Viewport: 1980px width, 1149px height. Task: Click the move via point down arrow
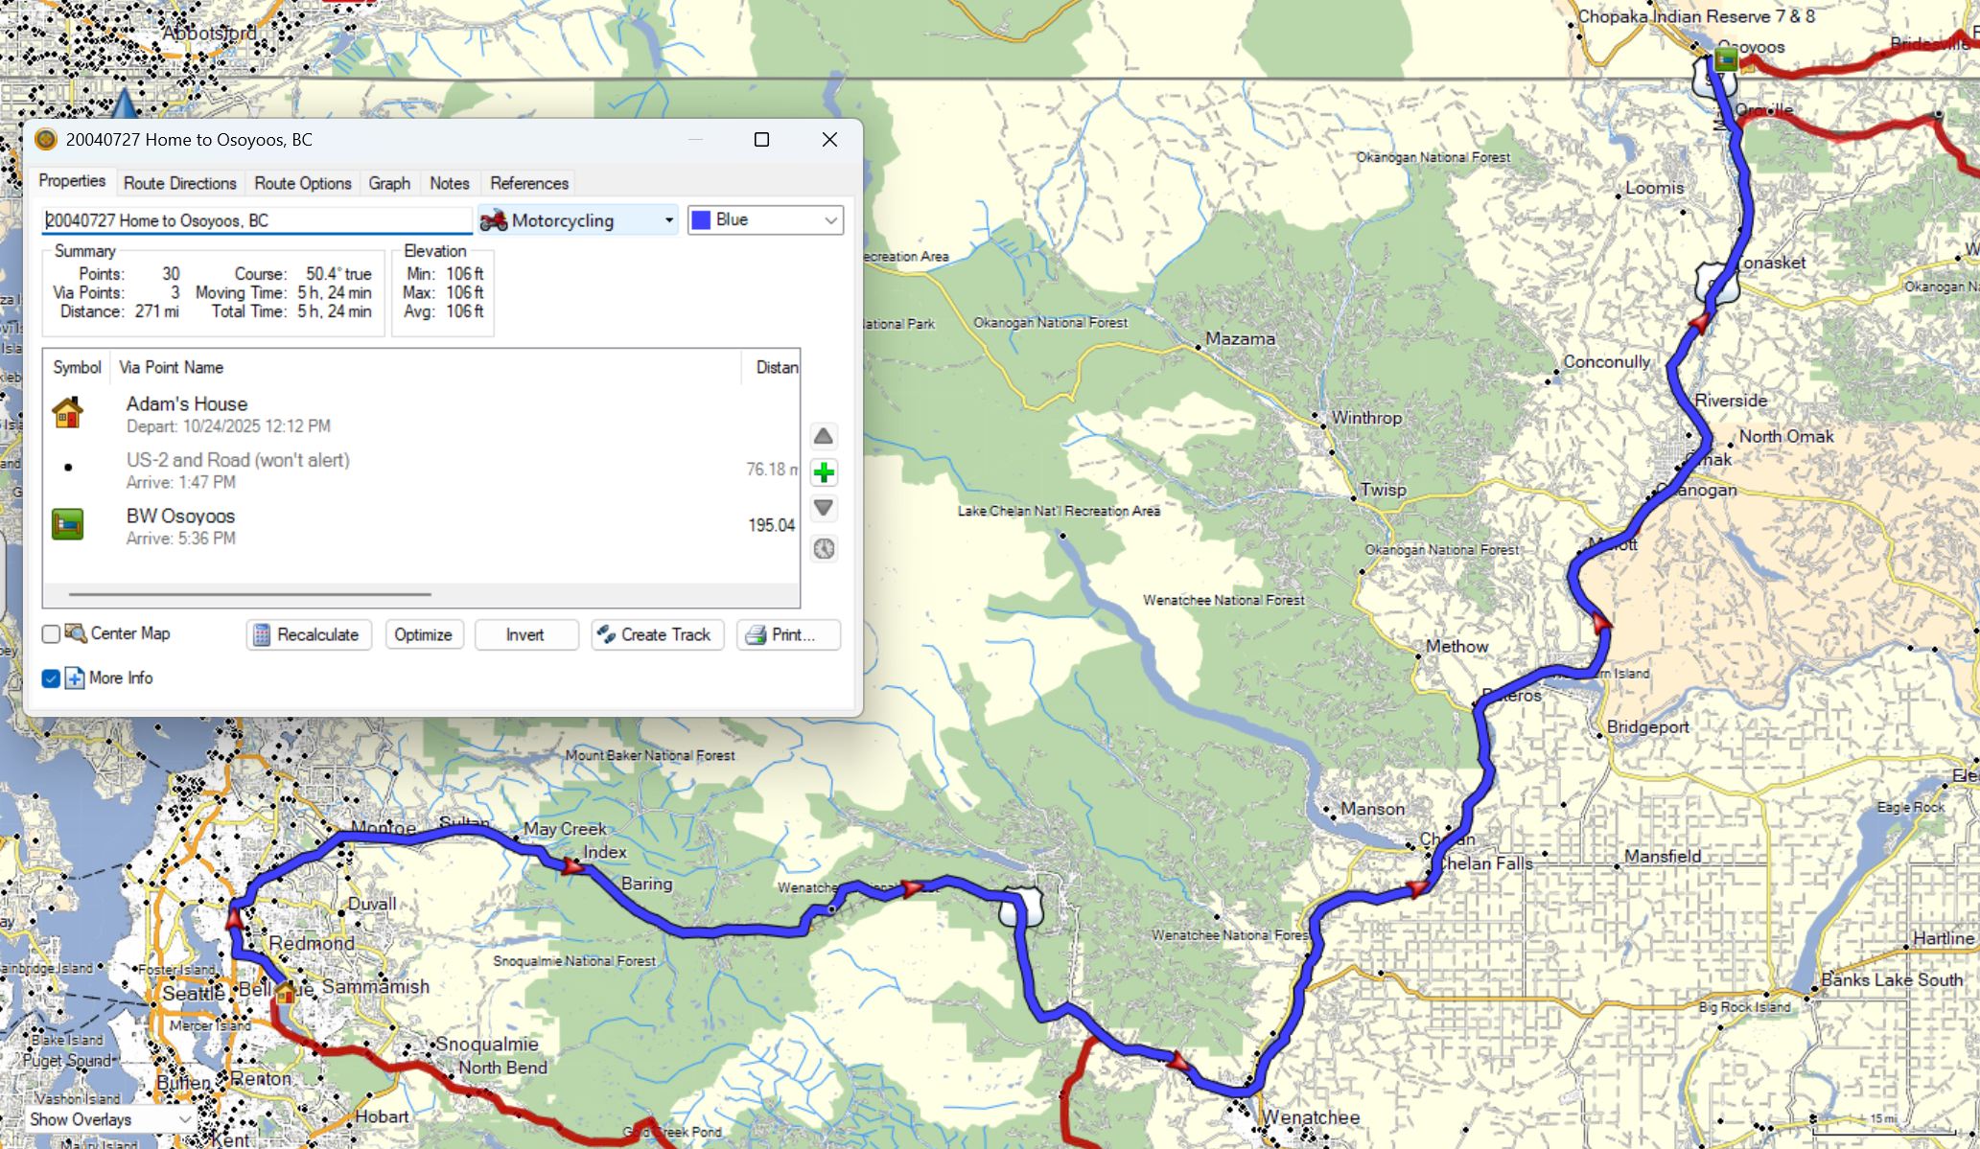pos(823,508)
